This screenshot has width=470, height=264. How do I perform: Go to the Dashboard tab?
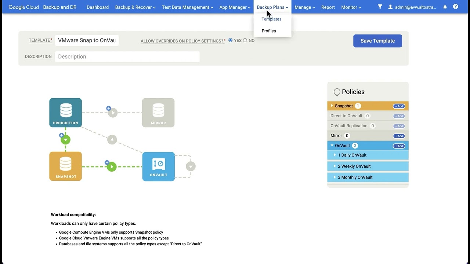(98, 7)
